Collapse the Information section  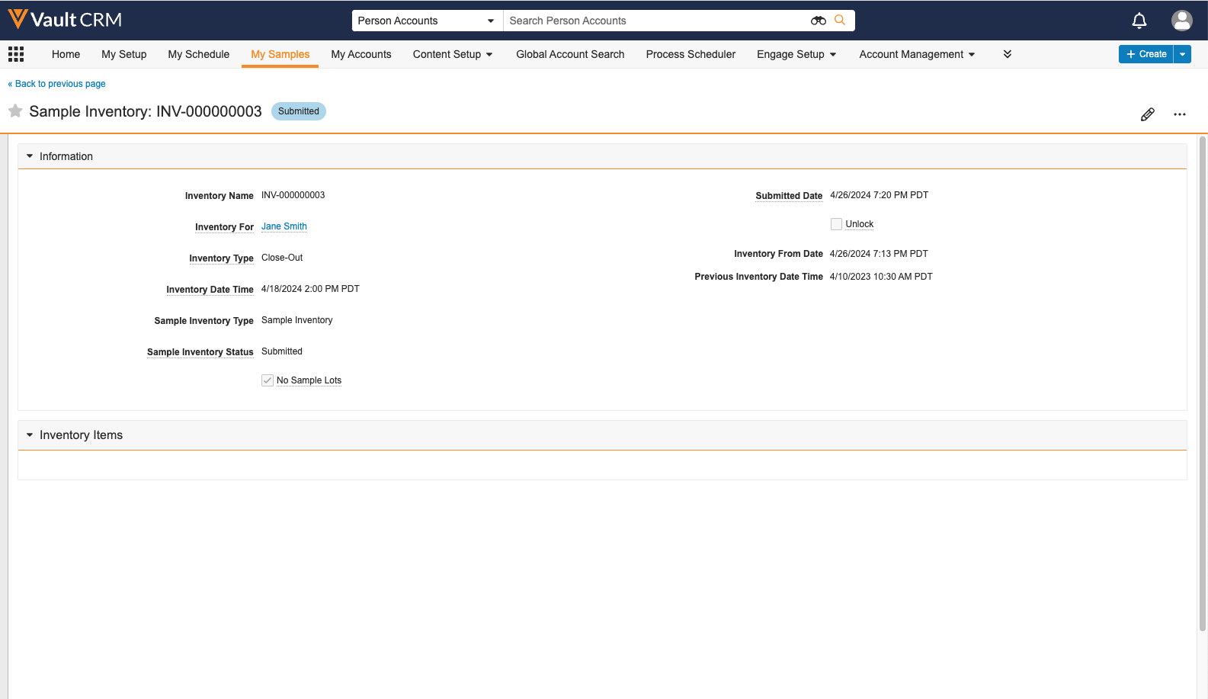pyautogui.click(x=30, y=156)
